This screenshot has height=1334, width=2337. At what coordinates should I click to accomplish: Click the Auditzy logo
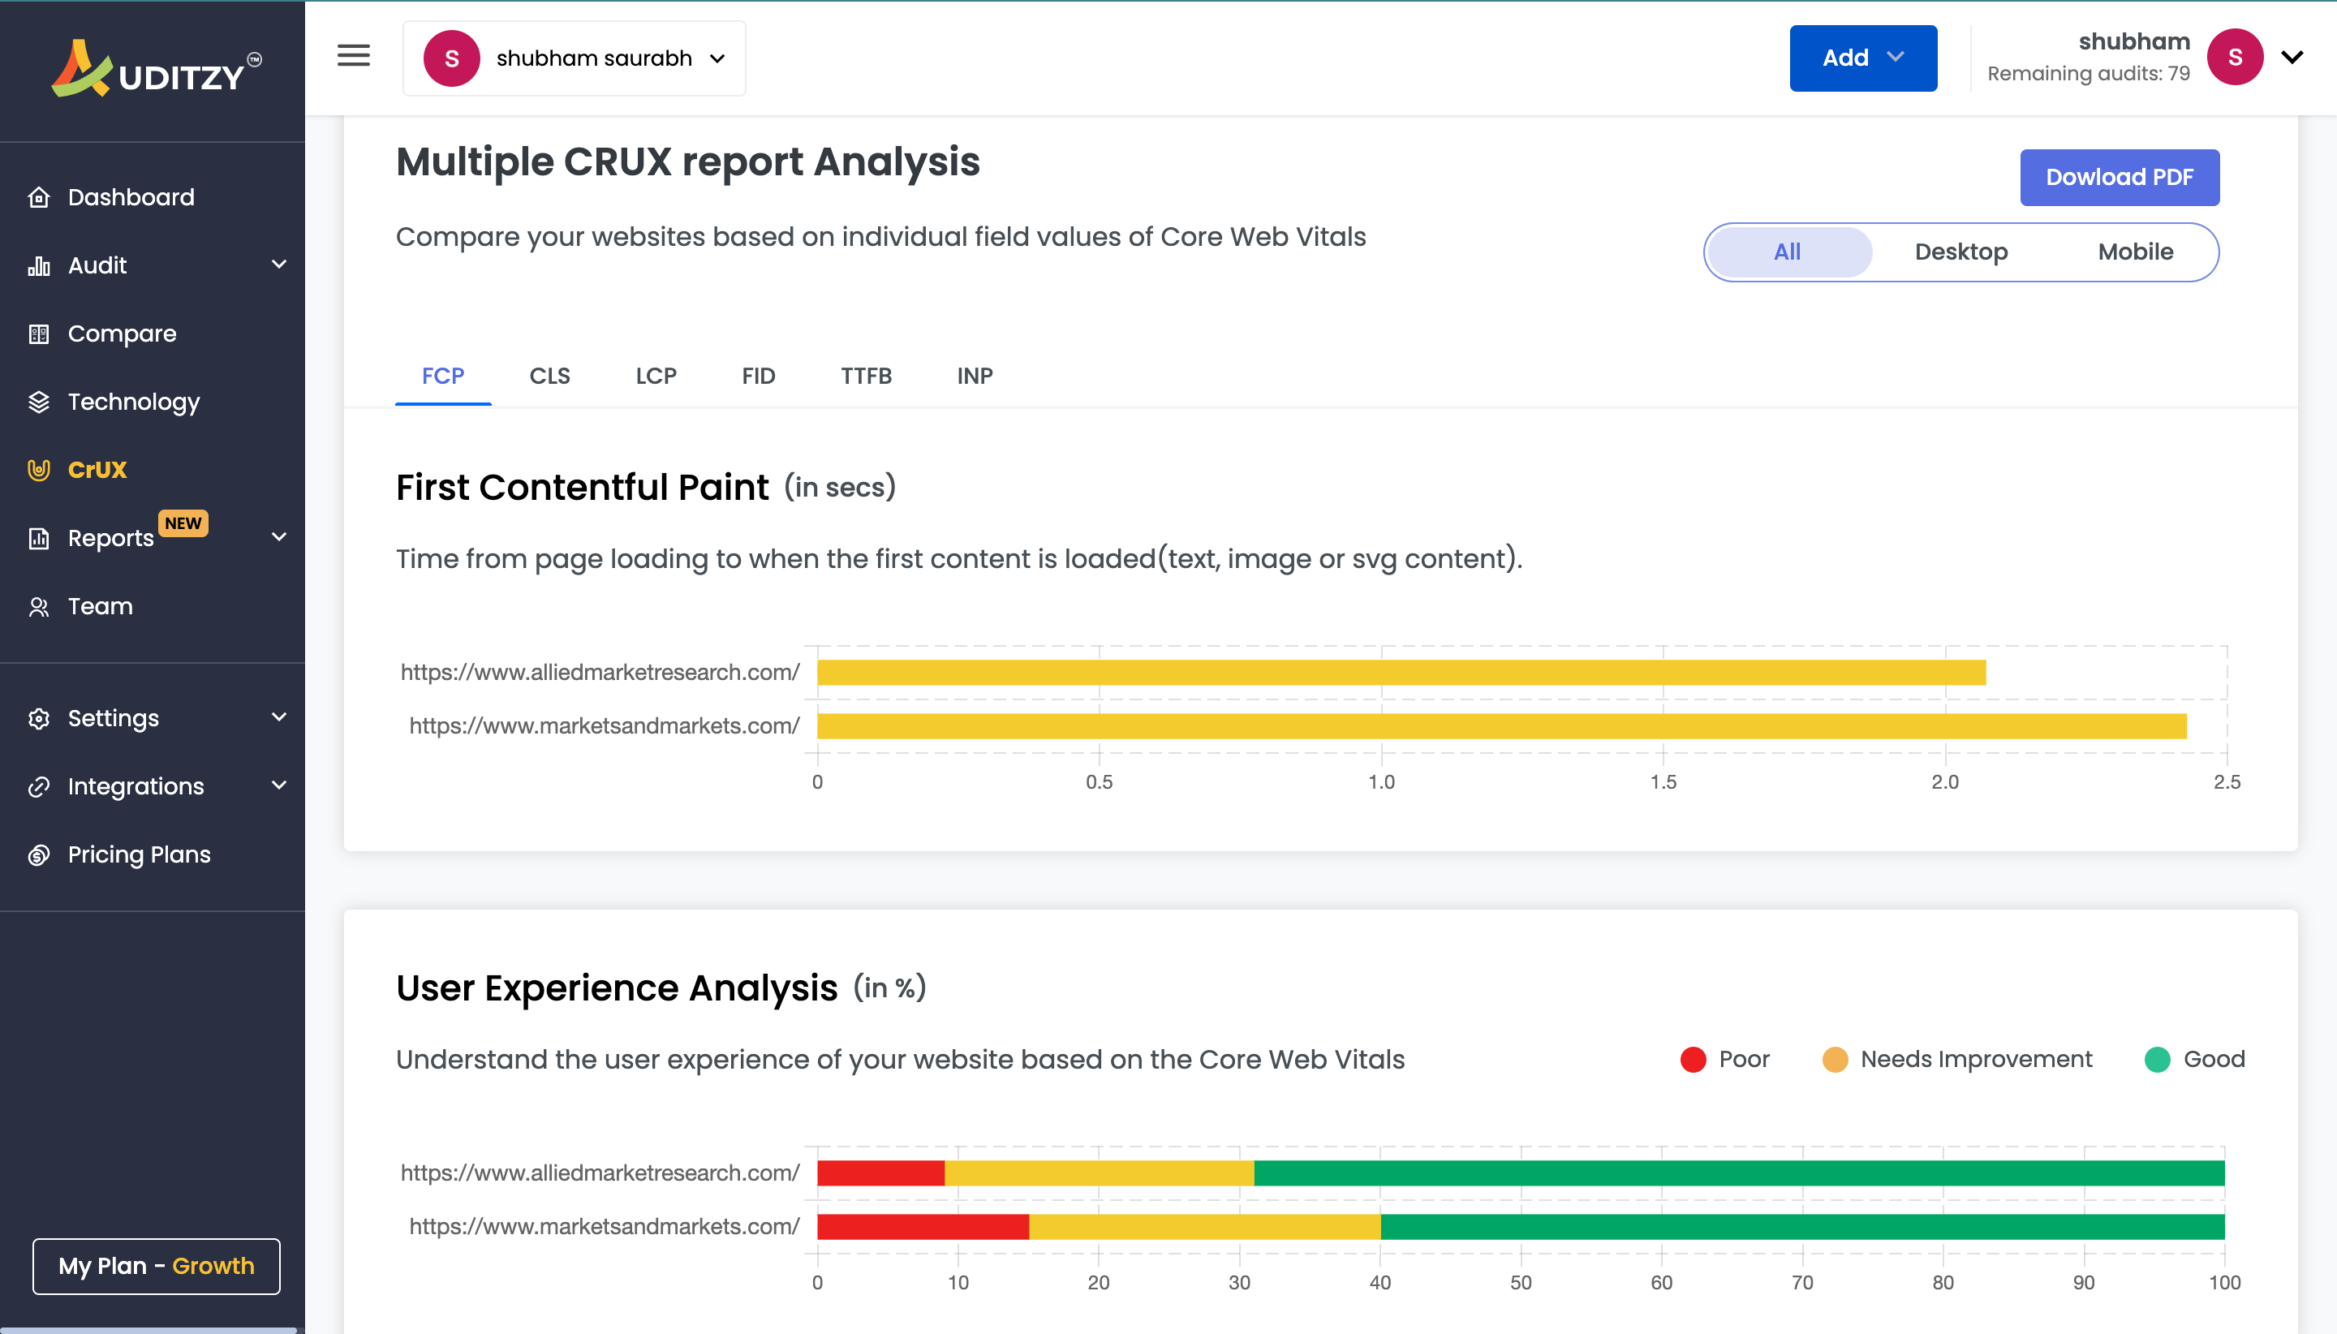pos(156,70)
